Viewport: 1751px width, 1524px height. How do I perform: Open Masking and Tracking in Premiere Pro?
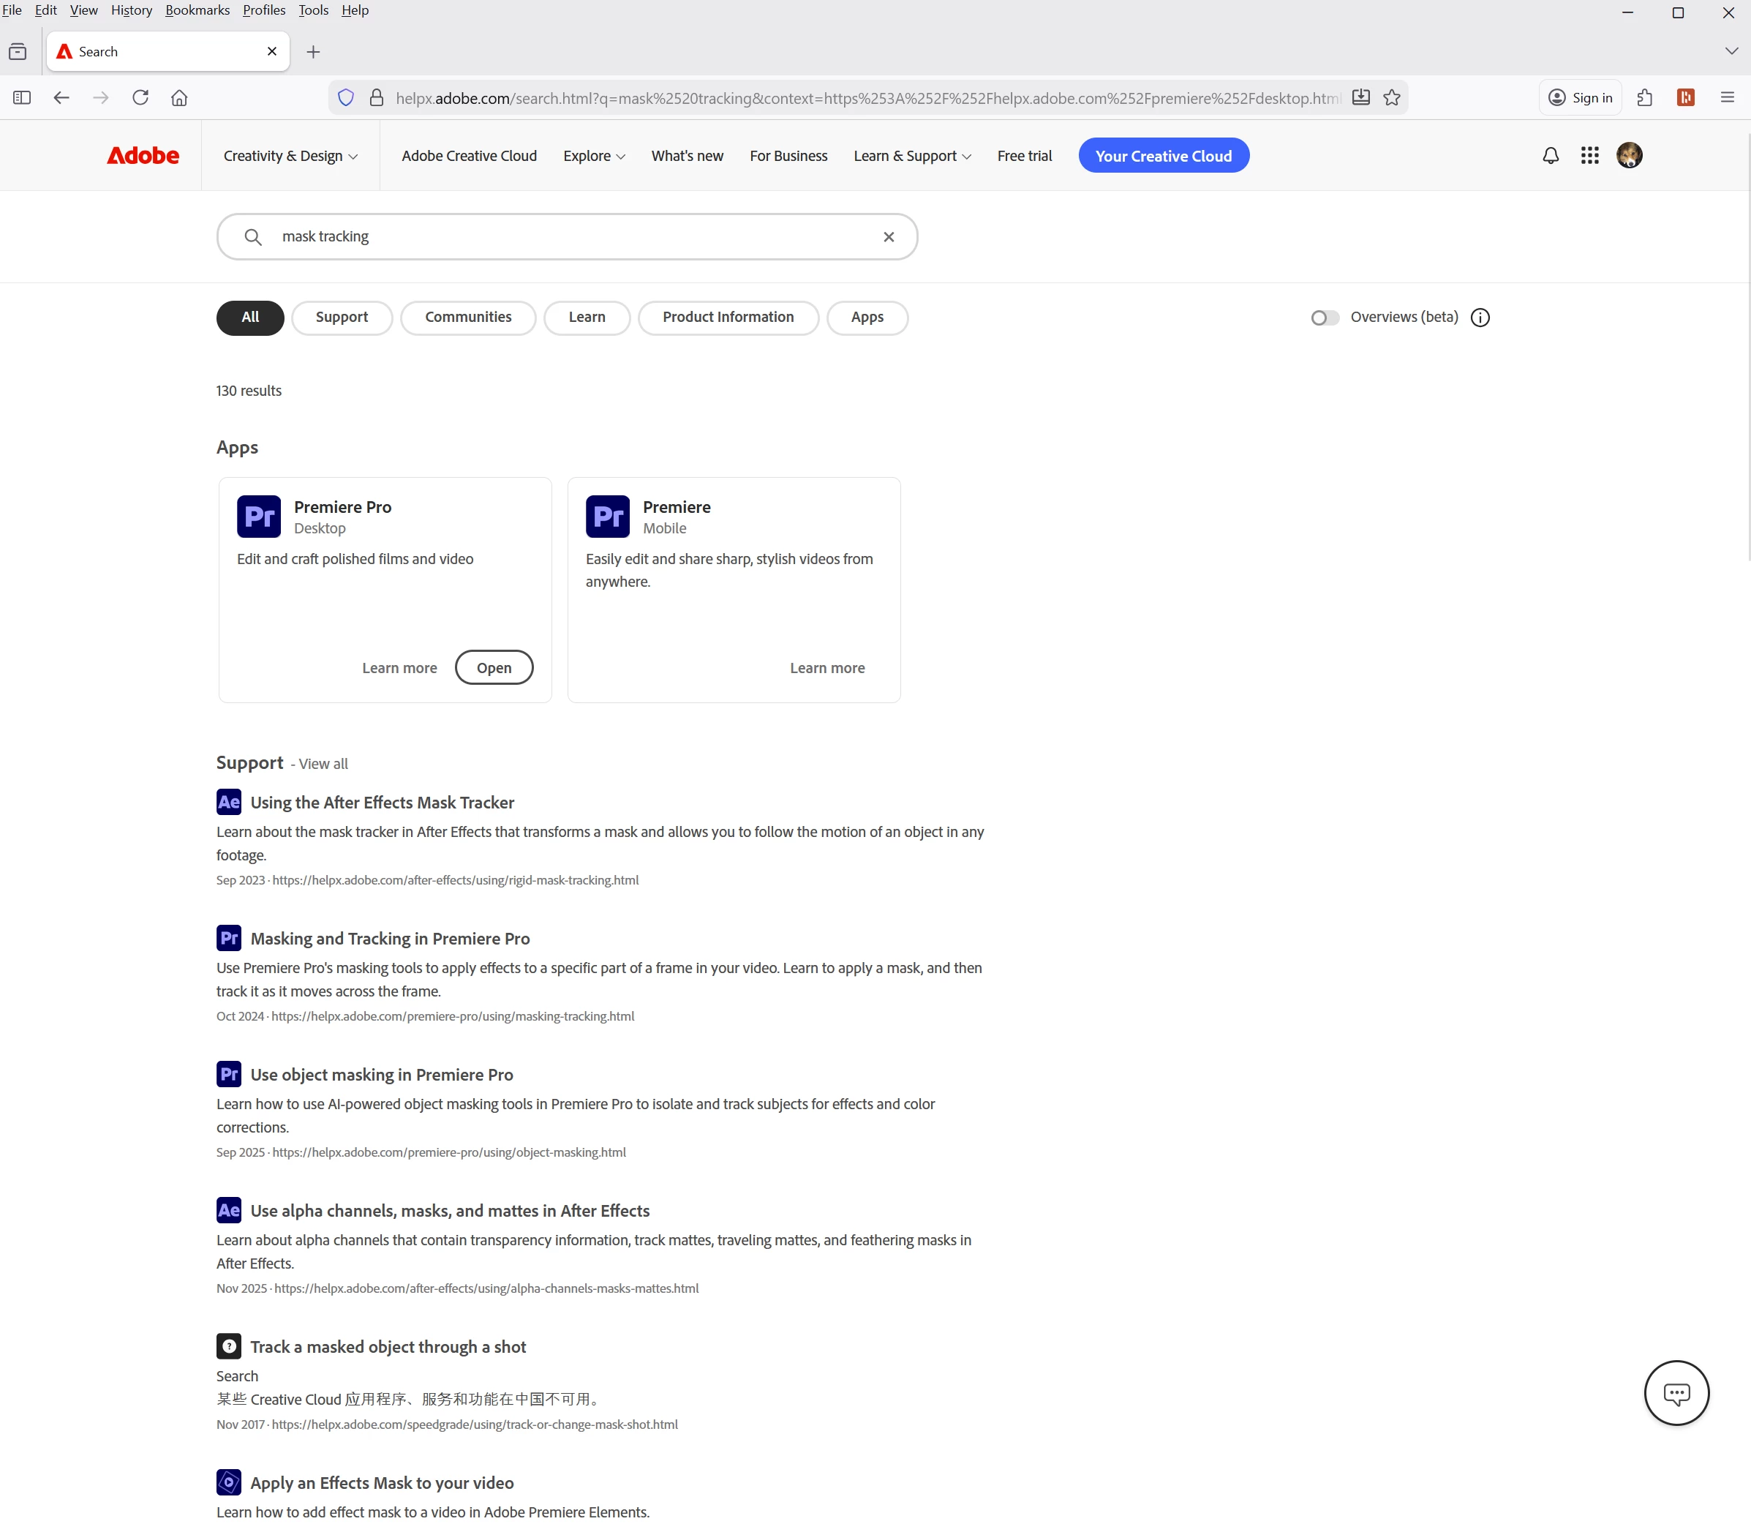point(390,939)
